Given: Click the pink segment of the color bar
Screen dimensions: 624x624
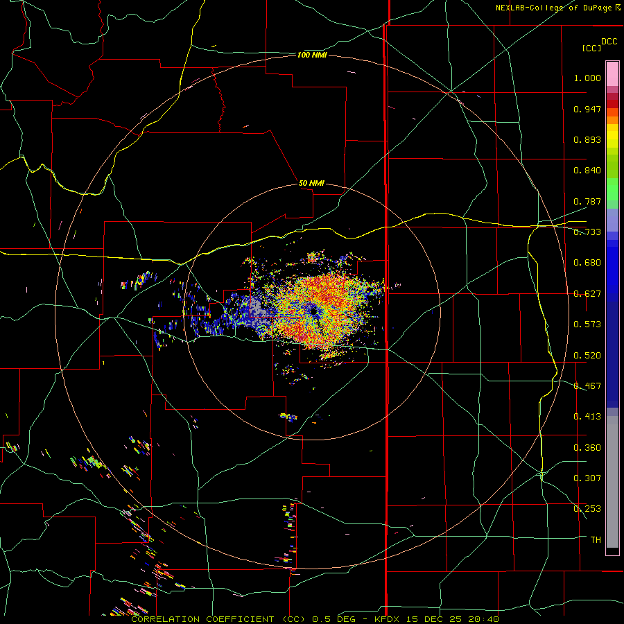Looking at the screenshot, I should click(612, 73).
